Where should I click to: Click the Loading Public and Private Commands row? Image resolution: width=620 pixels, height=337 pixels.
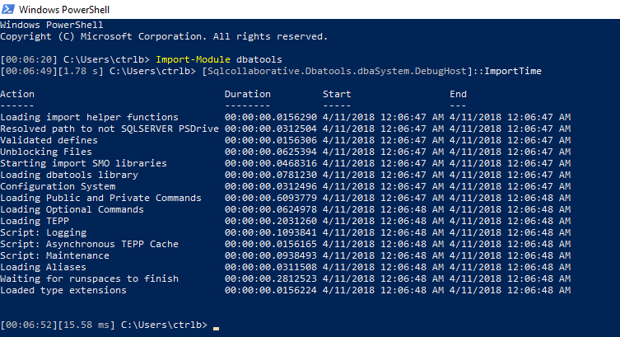[100, 199]
